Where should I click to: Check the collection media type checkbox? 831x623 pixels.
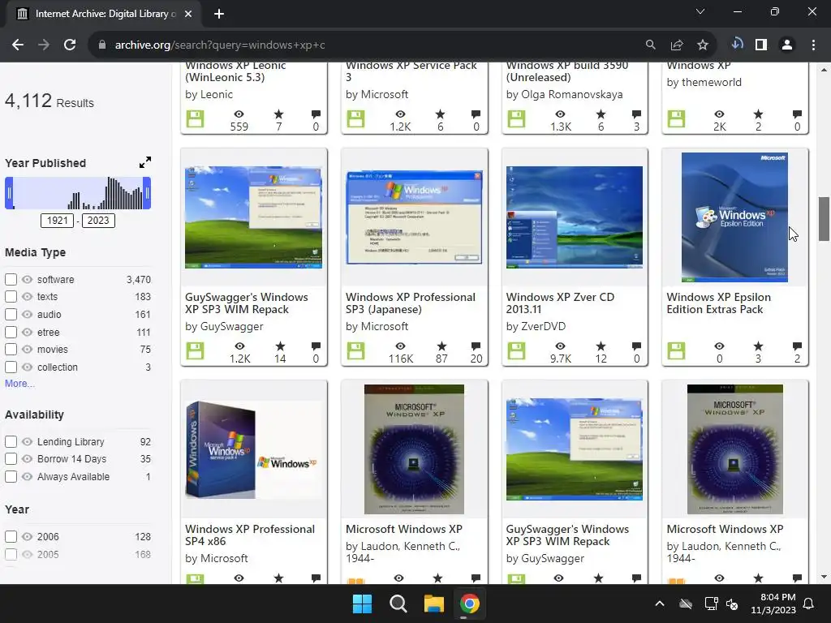pyautogui.click(x=11, y=367)
